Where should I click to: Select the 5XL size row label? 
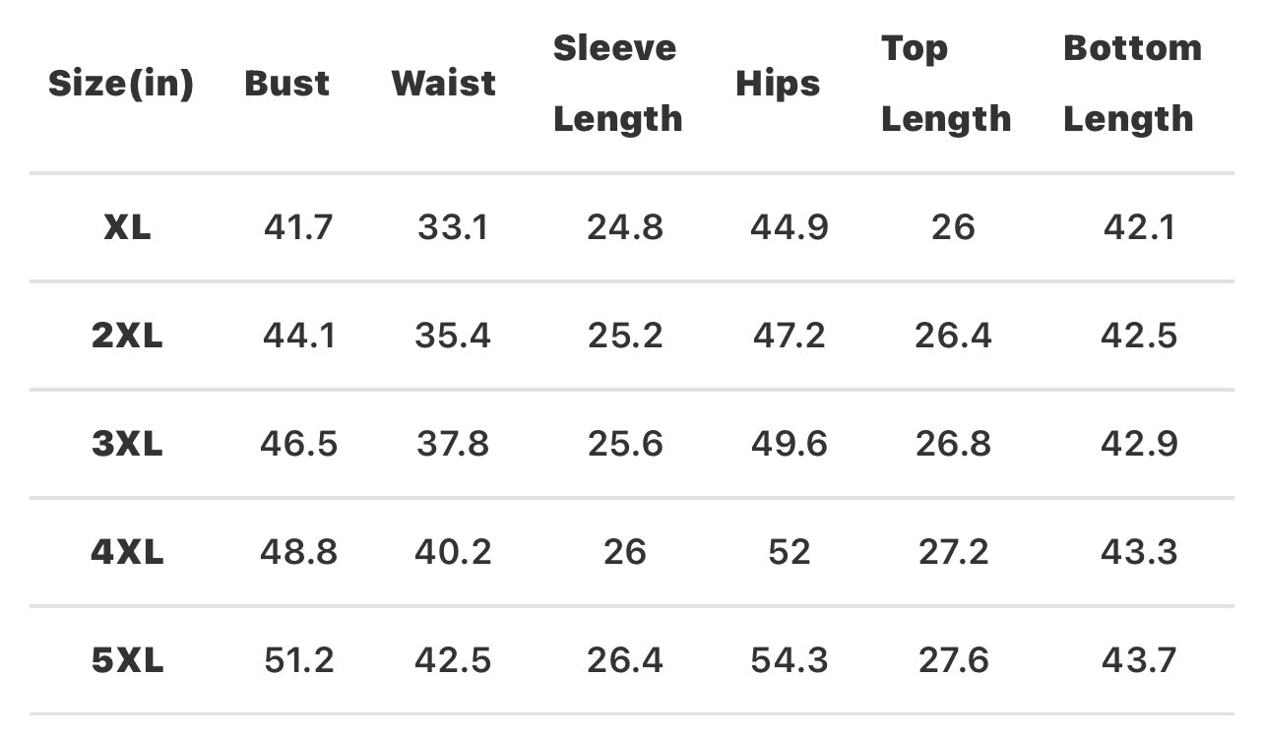pos(127,660)
